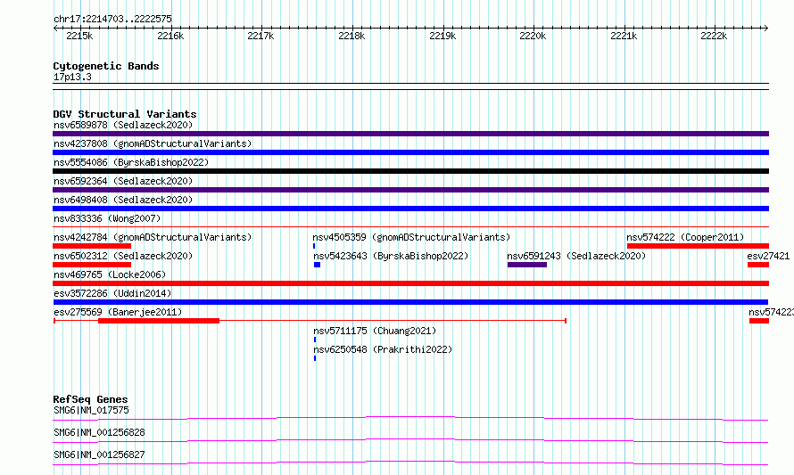Select the purple bar of nsv6589878
This screenshot has height=475, width=794.
(x=410, y=134)
